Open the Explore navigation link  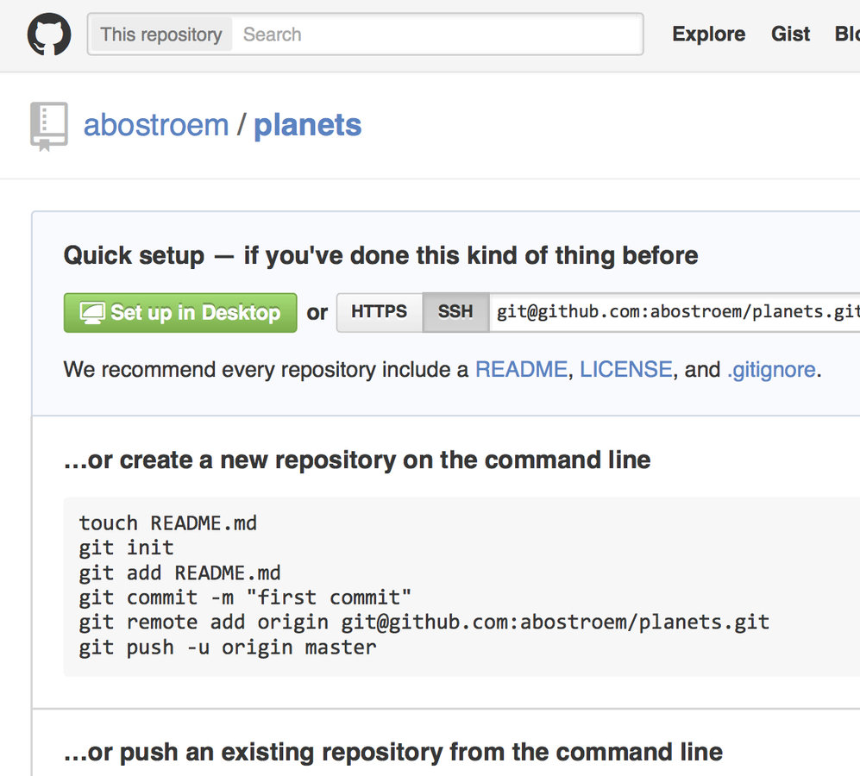[709, 34]
